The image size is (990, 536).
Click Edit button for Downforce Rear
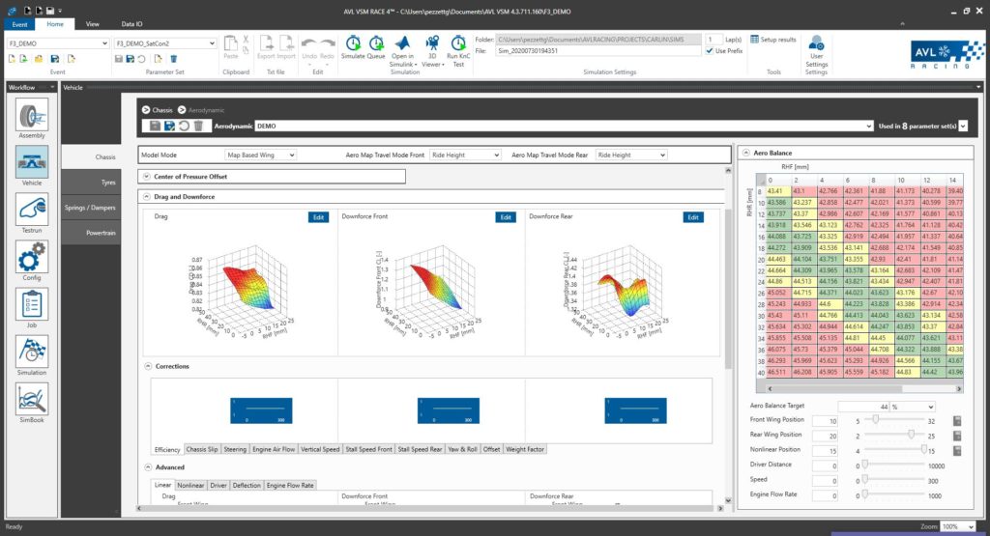click(693, 217)
